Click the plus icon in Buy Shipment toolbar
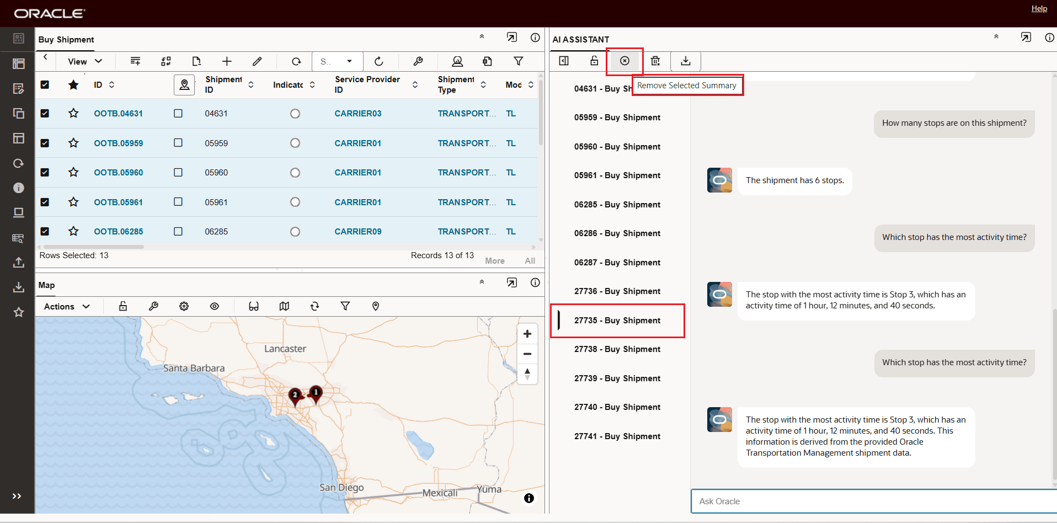Image resolution: width=1057 pixels, height=523 pixels. point(227,61)
